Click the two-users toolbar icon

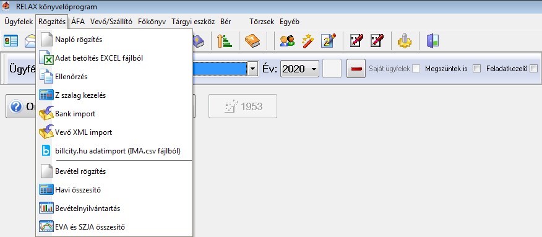287,41
